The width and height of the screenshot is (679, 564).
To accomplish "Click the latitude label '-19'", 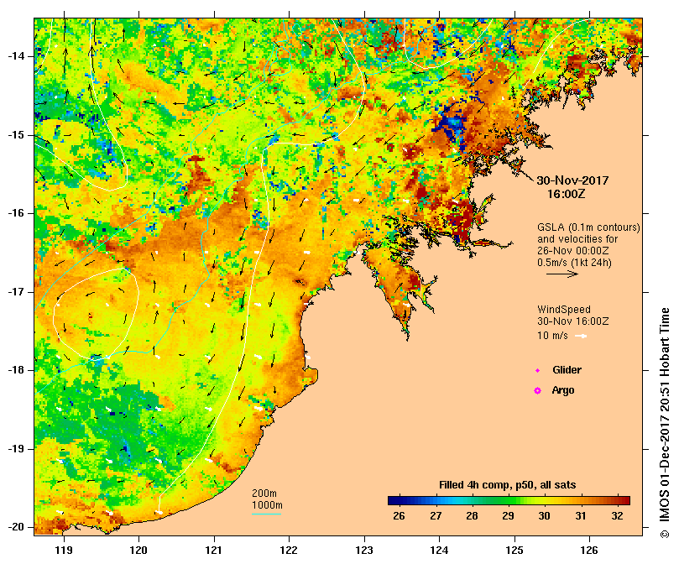I will (16, 449).
